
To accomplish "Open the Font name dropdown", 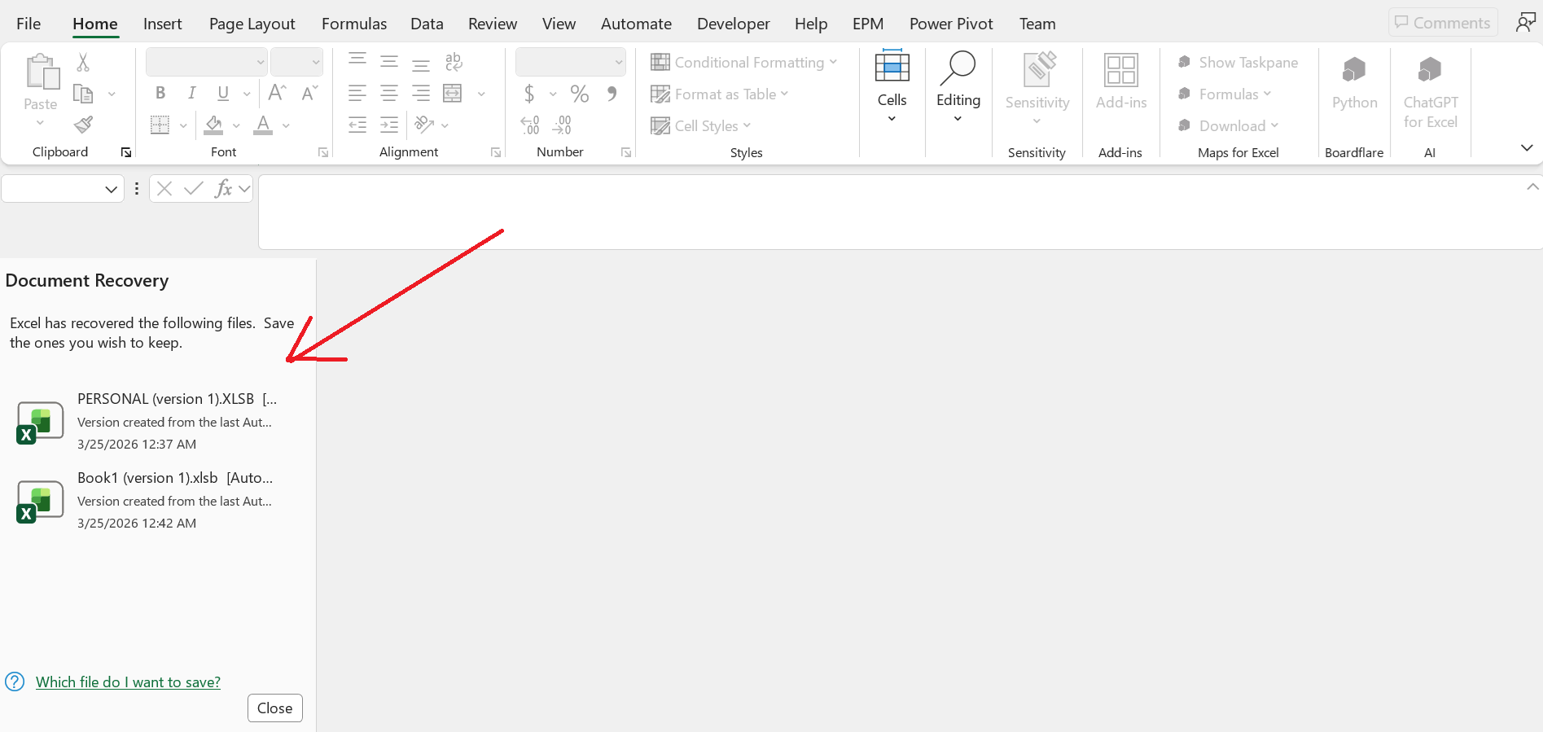I will (261, 62).
